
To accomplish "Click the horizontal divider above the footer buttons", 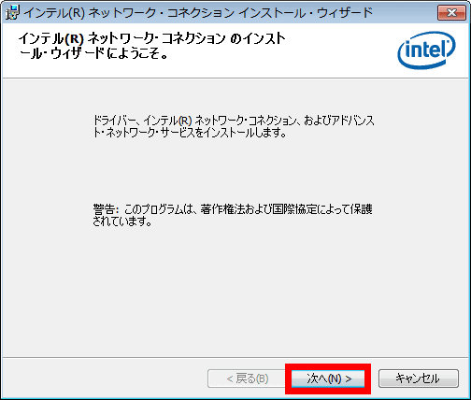I will point(235,357).
